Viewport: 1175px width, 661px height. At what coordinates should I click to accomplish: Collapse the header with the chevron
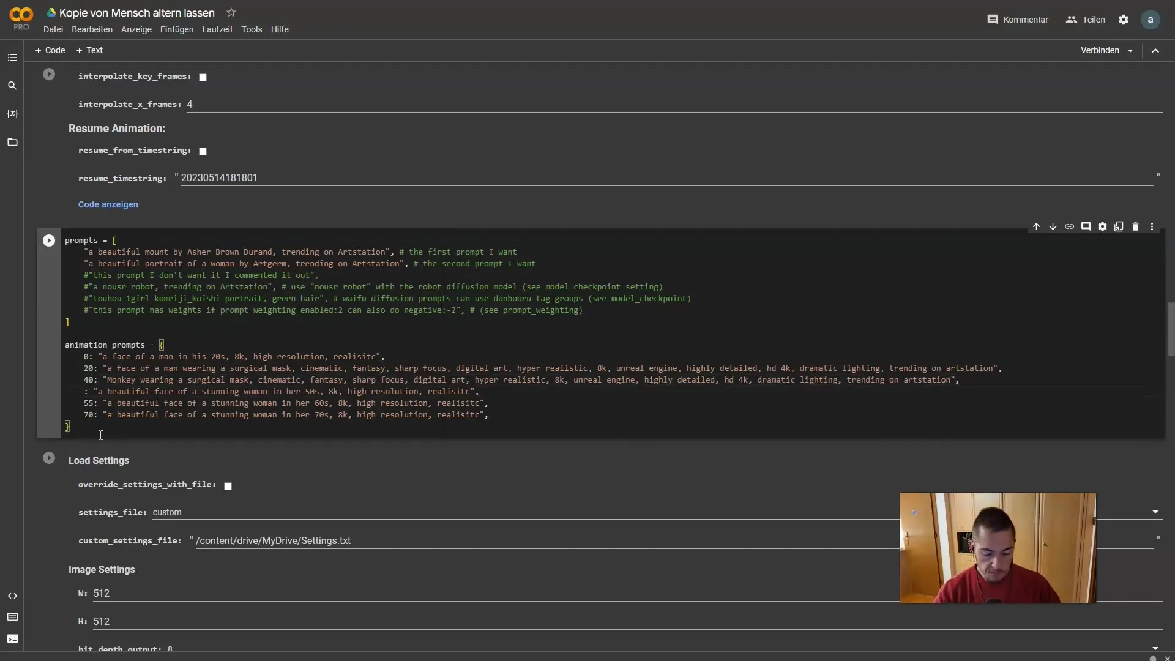point(1155,51)
